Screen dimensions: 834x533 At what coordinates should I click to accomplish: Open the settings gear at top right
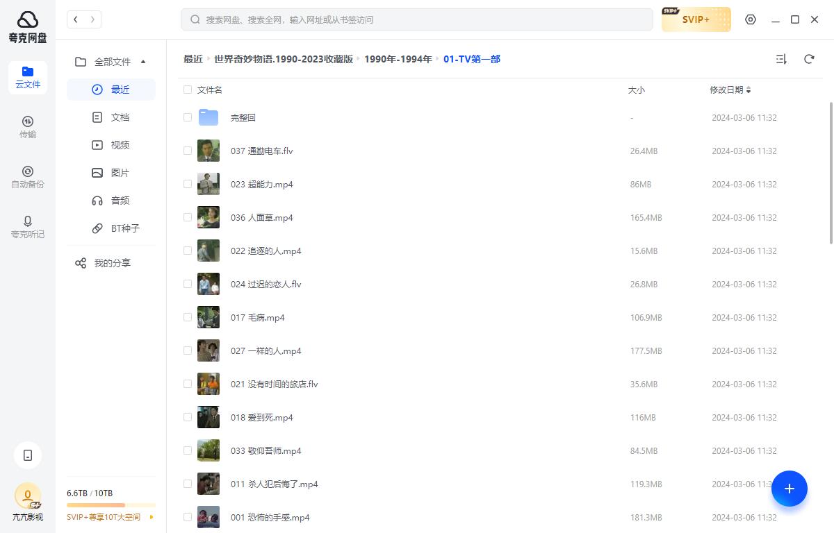pos(751,19)
